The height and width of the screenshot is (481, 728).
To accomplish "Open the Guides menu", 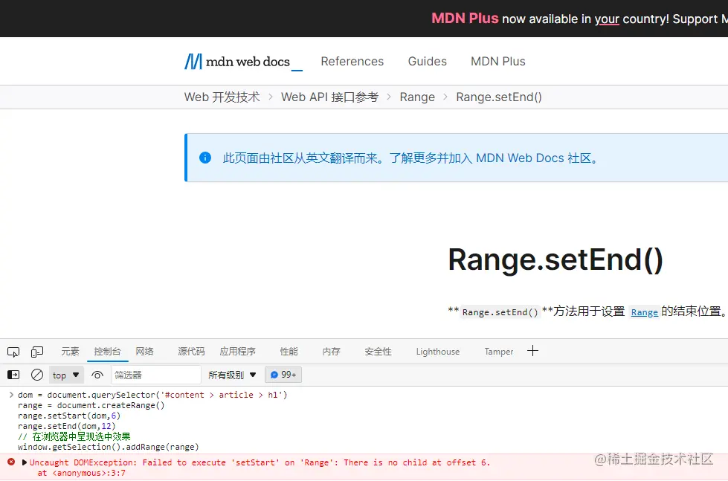I will [x=427, y=61].
